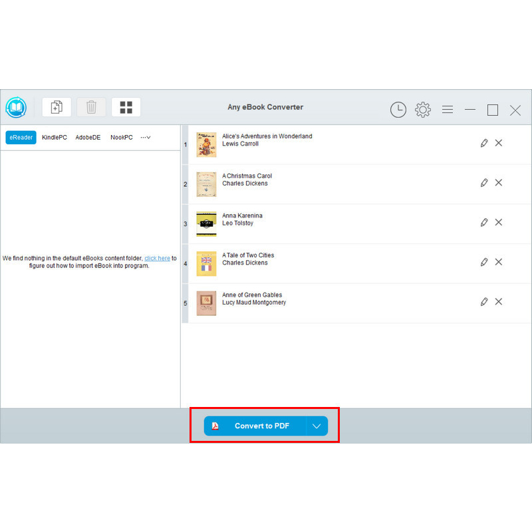Edit metadata for Anne of Green Gables
The width and height of the screenshot is (532, 532).
click(x=484, y=302)
